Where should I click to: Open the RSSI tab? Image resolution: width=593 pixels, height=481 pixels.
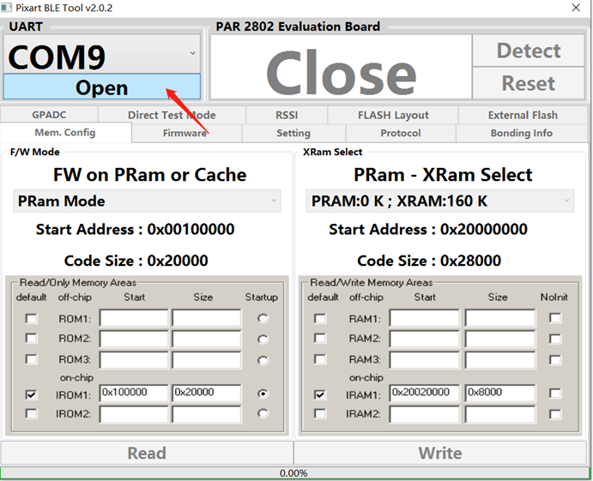287,115
